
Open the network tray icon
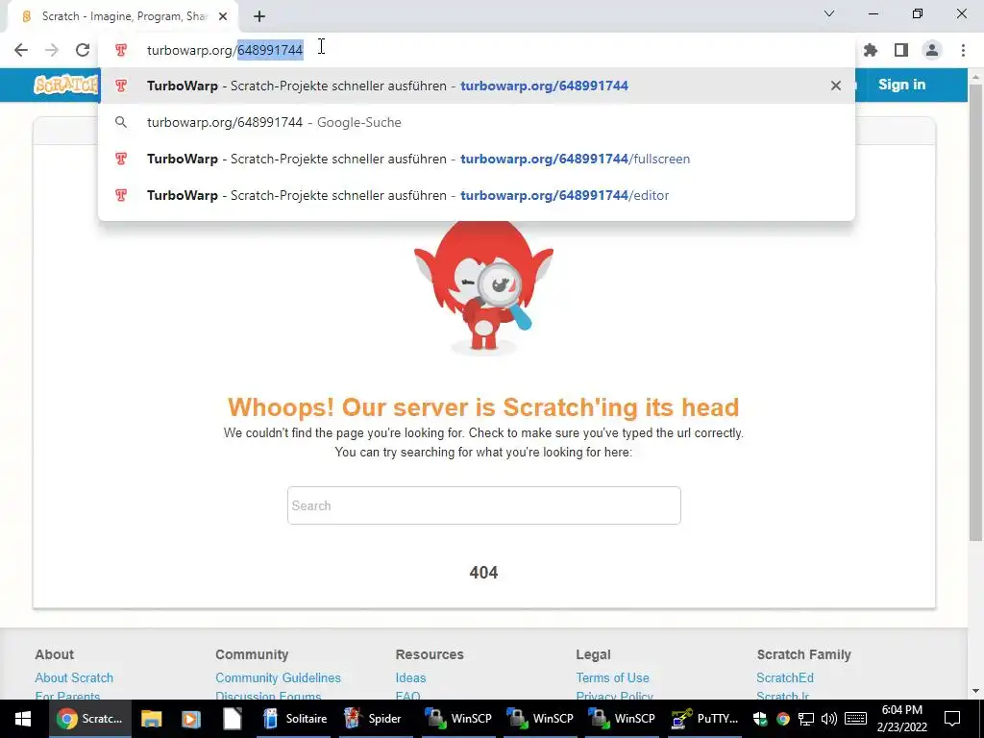coord(806,719)
